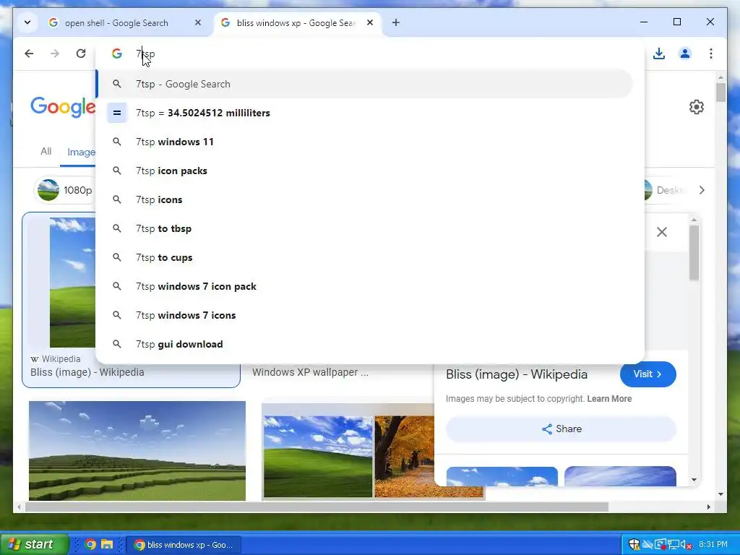Click the browser forward arrow
Screen dimensions: 740x555
[x=55, y=53]
